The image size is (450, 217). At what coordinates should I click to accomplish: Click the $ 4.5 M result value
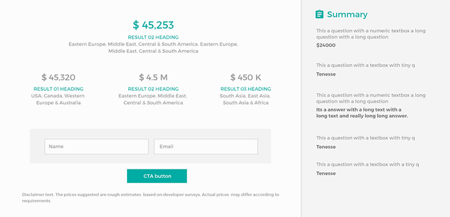coord(153,77)
